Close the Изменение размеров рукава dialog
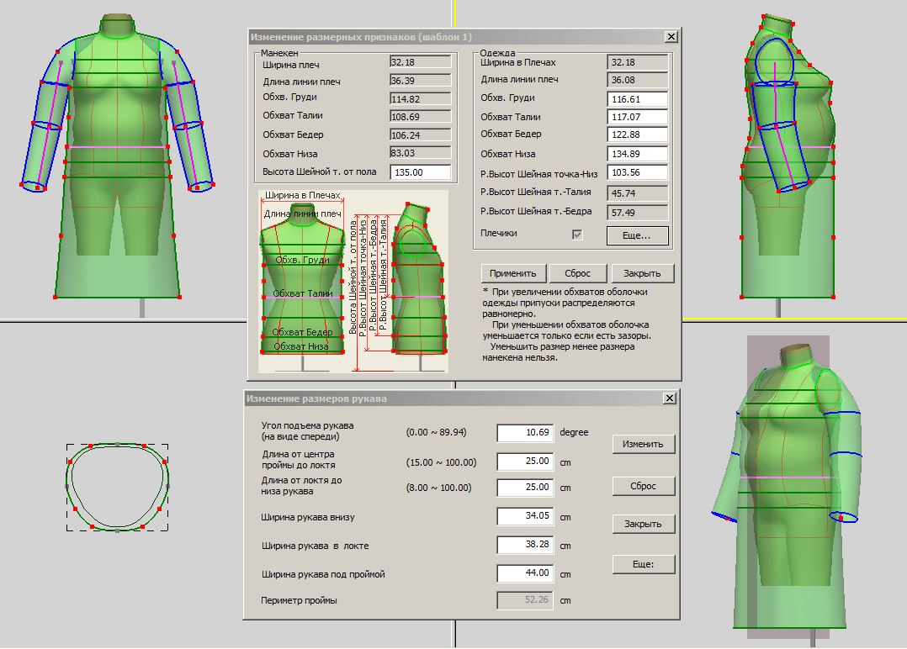This screenshot has width=907, height=649. point(669,398)
